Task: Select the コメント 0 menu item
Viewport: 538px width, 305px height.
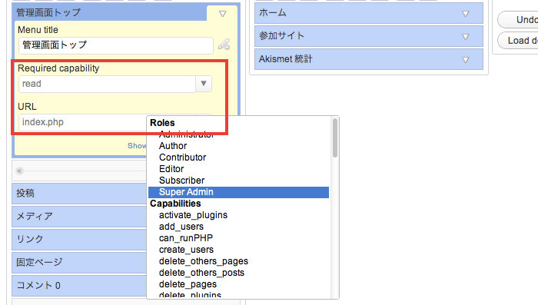Action: pyautogui.click(x=80, y=286)
